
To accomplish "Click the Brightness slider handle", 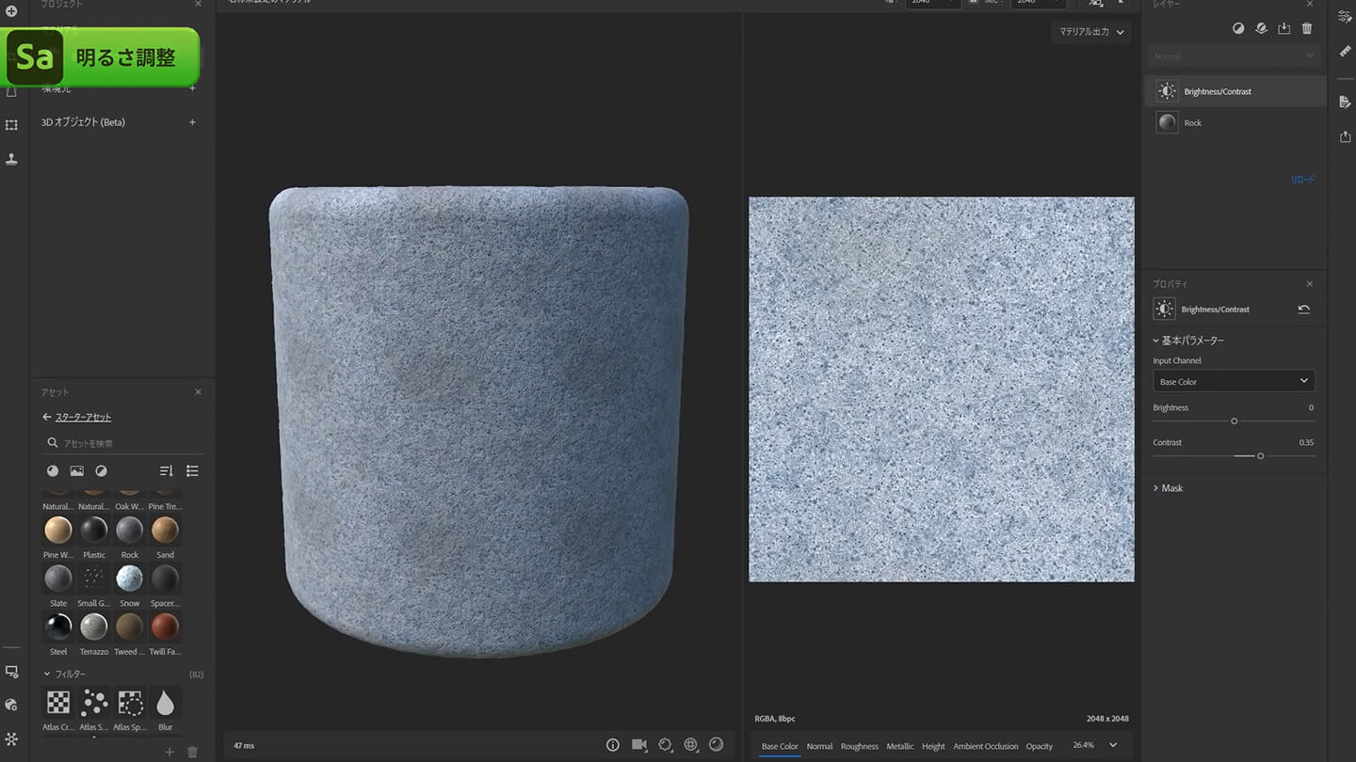I will tap(1235, 421).
